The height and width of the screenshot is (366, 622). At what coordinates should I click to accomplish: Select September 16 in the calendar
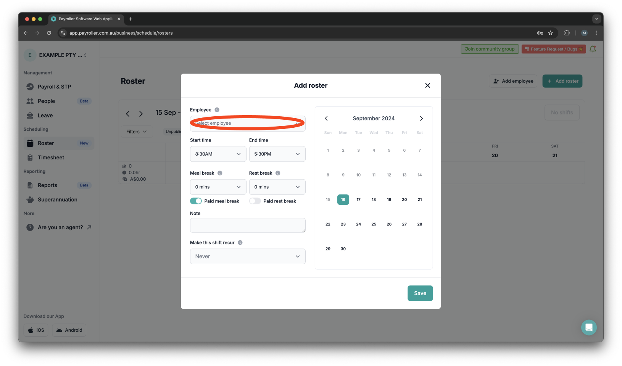pos(343,199)
